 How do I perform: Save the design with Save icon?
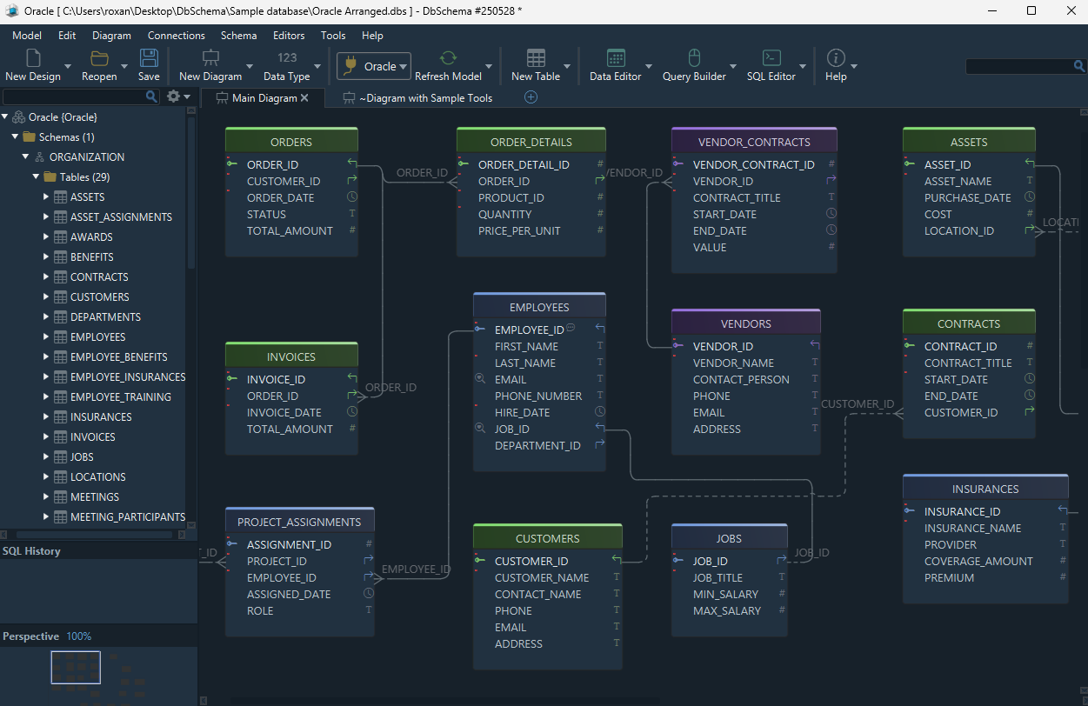coord(149,58)
